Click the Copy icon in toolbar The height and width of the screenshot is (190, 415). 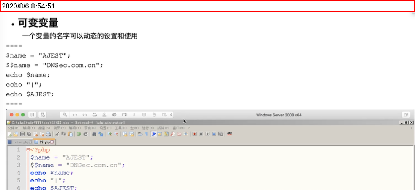tap(63, 134)
